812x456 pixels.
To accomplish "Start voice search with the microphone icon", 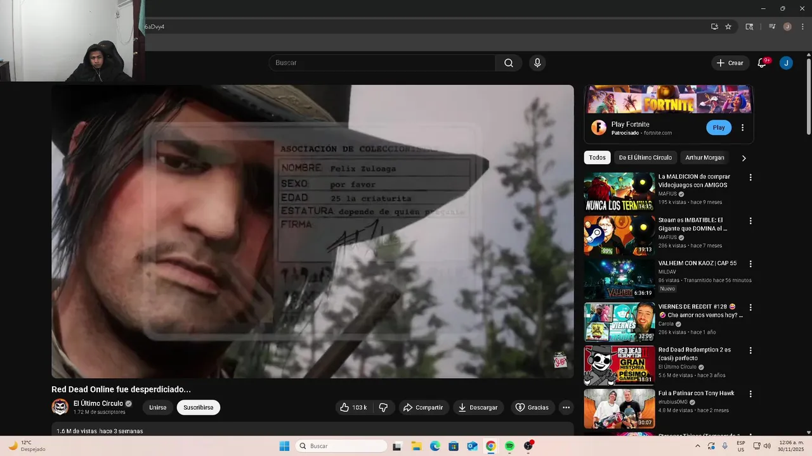I will click(537, 63).
